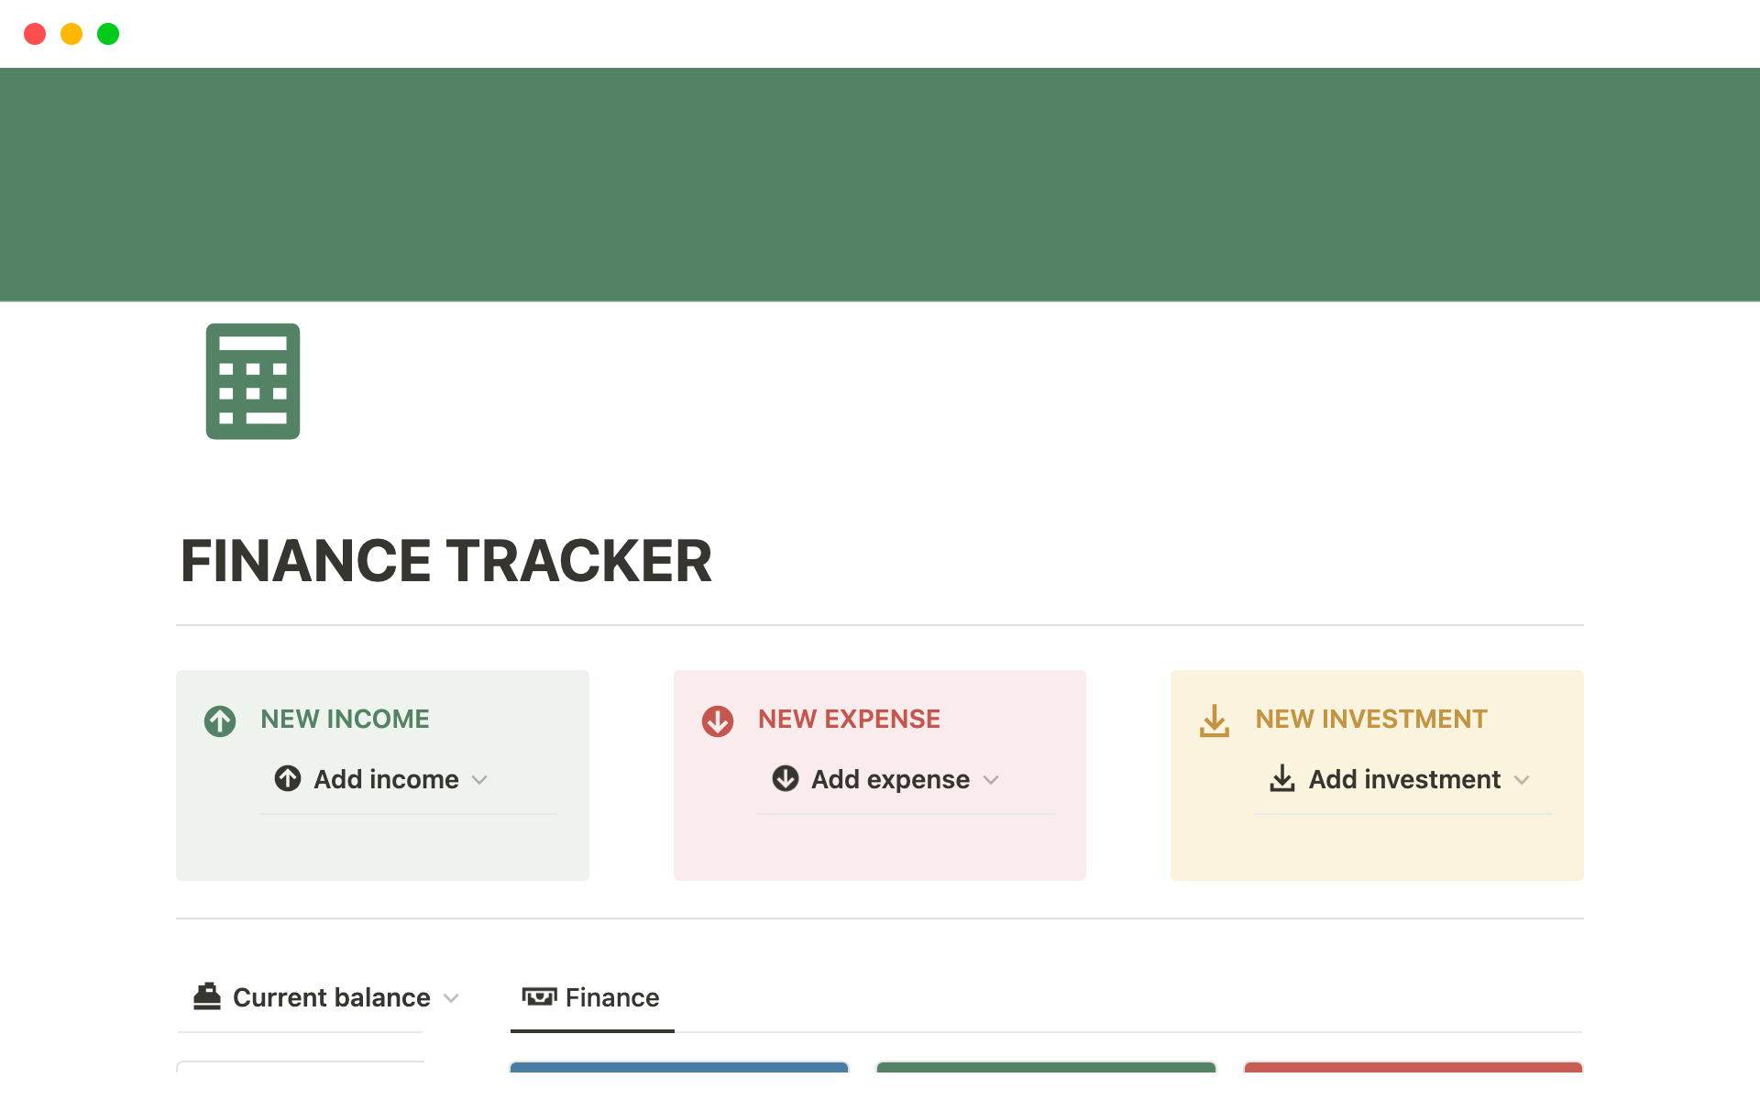The width and height of the screenshot is (1760, 1100).
Task: Expand the Add expense dropdown
Action: point(991,778)
